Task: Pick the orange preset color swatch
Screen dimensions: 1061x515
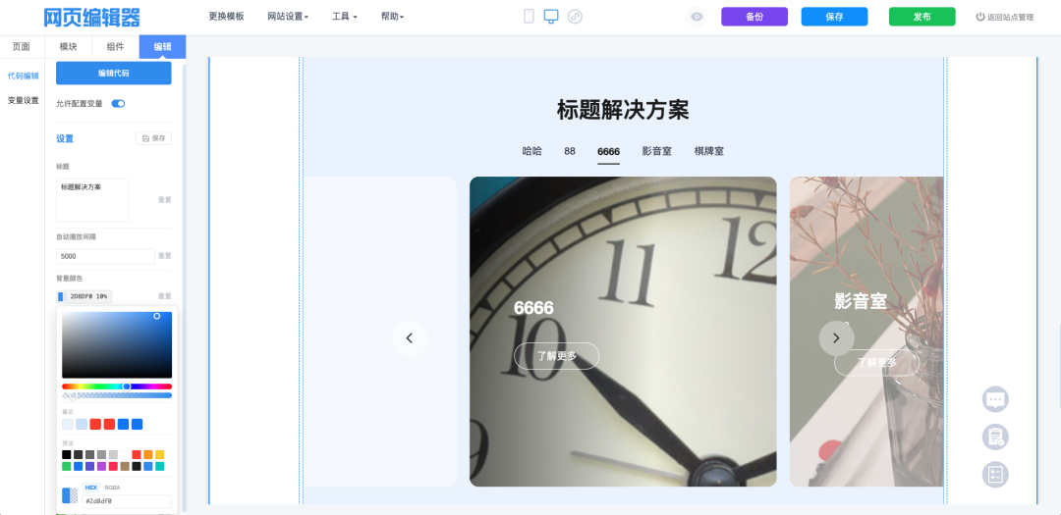Action: (148, 455)
